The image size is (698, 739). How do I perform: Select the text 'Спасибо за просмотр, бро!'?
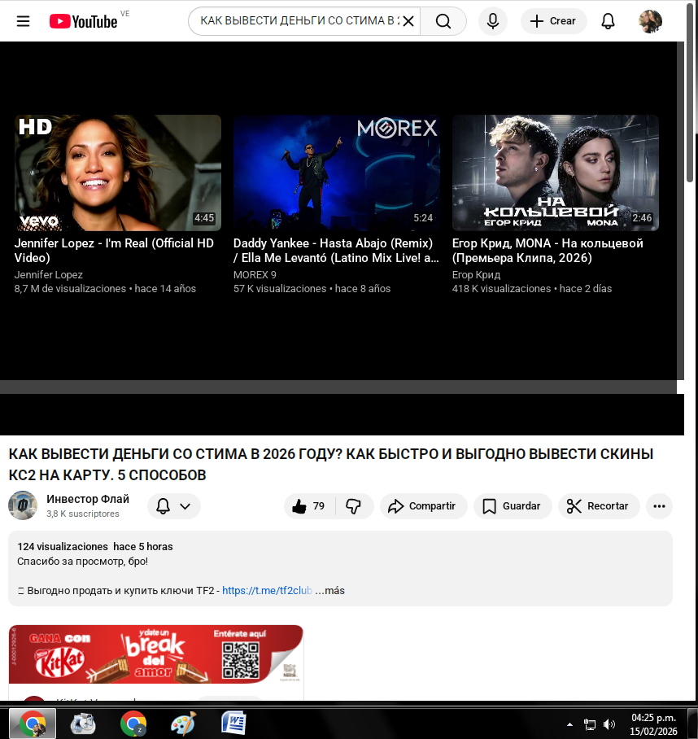point(82,562)
